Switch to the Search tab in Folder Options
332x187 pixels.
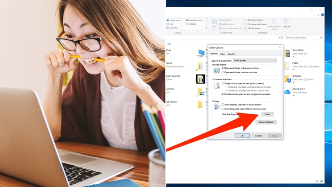pyautogui.click(x=231, y=54)
